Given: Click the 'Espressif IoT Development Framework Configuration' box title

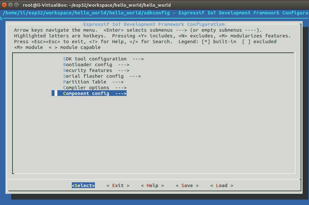Looking at the screenshot, I should [154, 24].
